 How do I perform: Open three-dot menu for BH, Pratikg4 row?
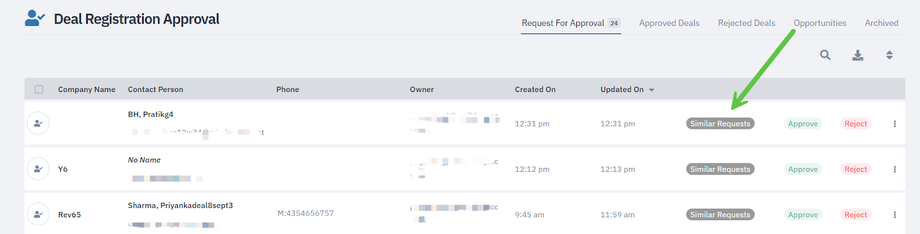(x=895, y=124)
